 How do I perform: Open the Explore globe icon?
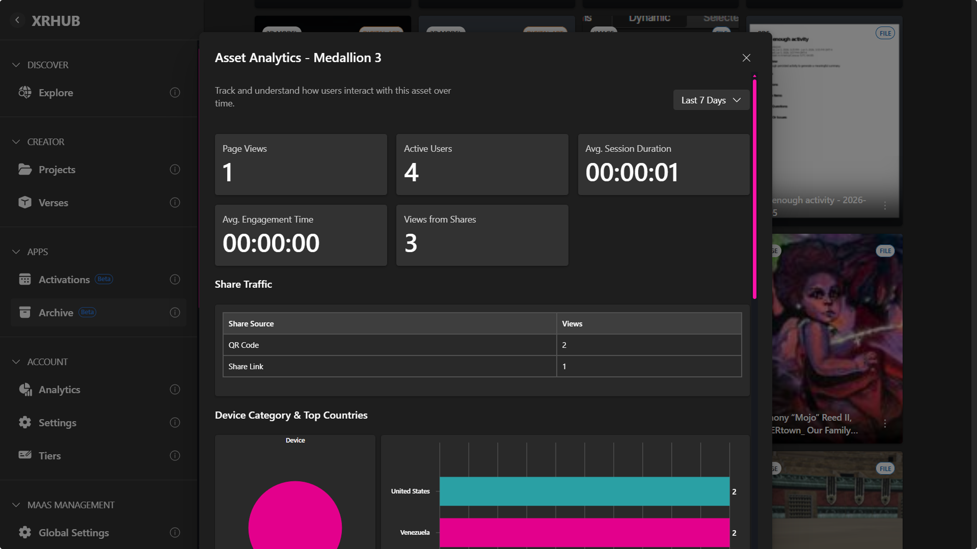(25, 92)
